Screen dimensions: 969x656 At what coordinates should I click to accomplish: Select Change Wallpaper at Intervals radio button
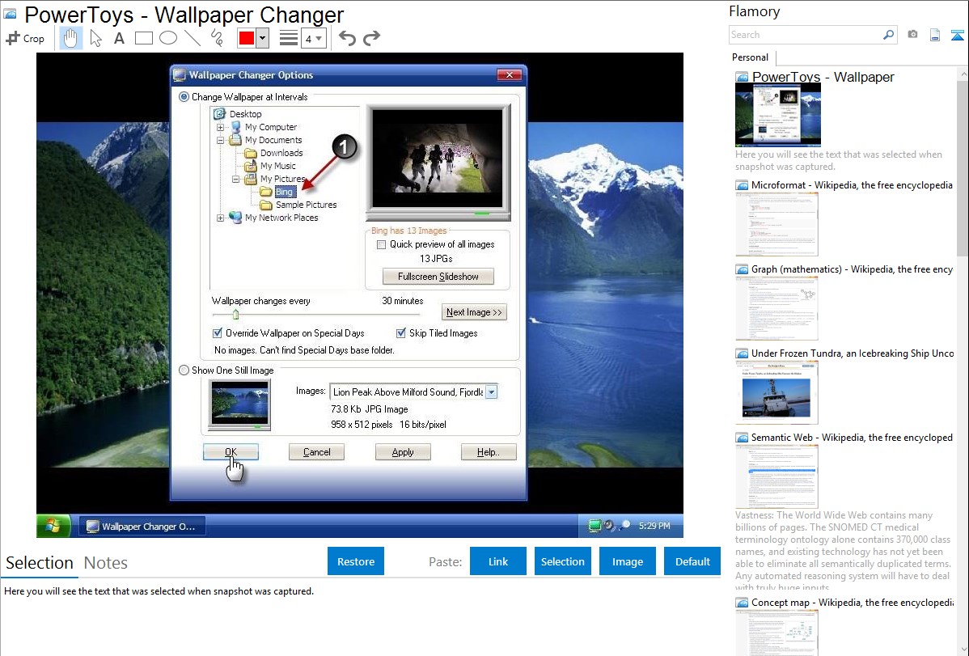pos(184,97)
